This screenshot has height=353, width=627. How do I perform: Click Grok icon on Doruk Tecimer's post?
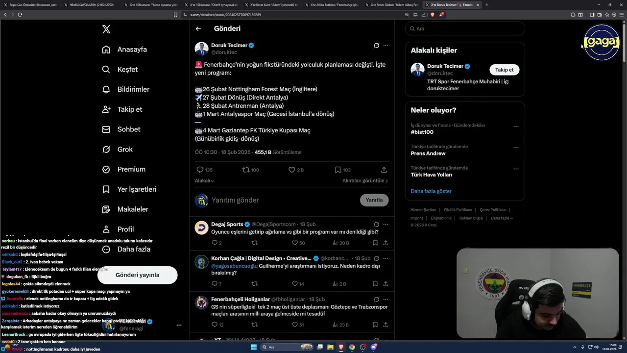click(376, 45)
